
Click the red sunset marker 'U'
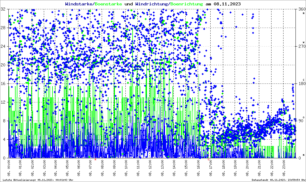pyautogui.click(x=208, y=160)
